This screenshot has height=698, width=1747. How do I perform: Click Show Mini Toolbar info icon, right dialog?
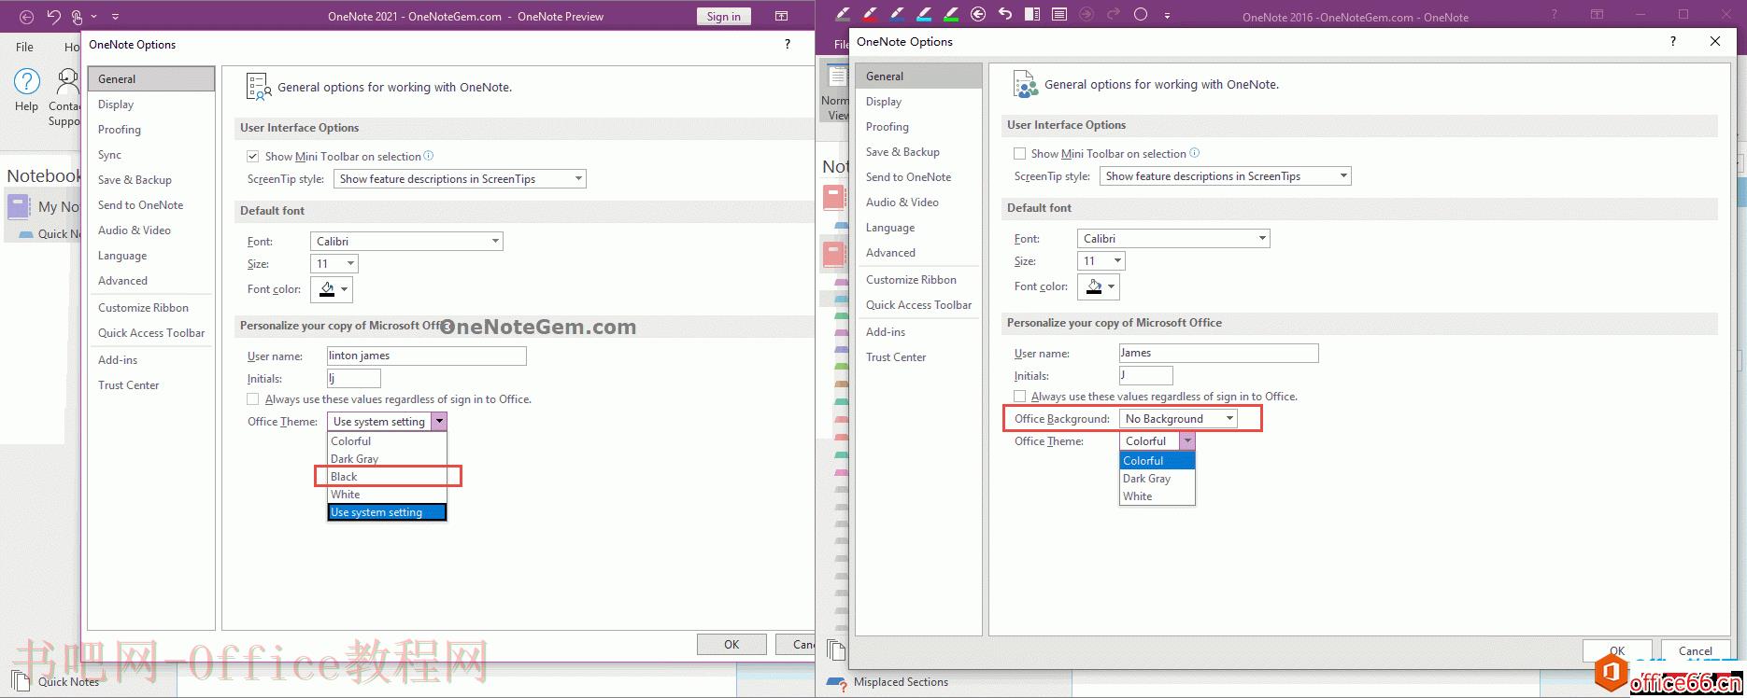[1195, 153]
